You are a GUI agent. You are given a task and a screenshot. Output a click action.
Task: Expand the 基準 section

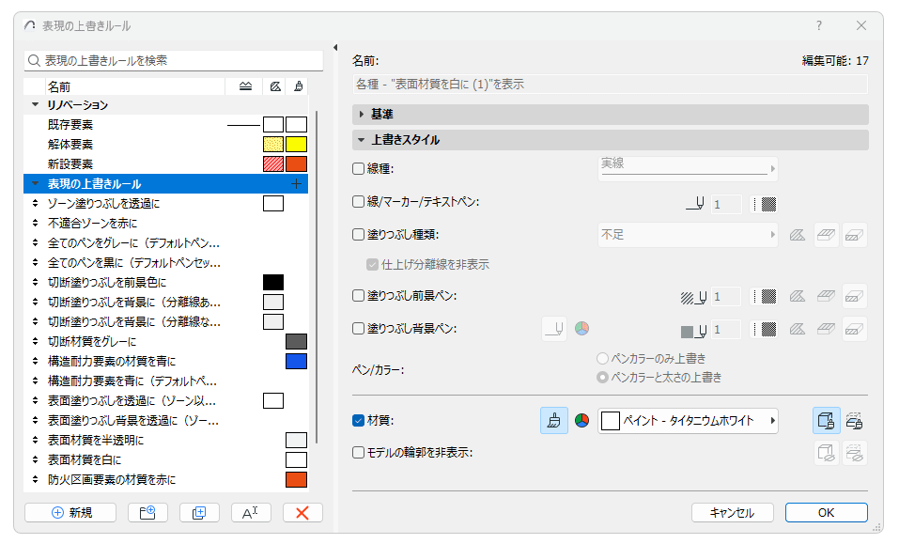point(361,115)
